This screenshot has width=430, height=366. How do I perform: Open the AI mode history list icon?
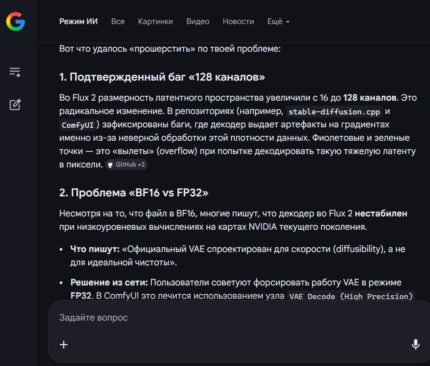pyautogui.click(x=15, y=73)
